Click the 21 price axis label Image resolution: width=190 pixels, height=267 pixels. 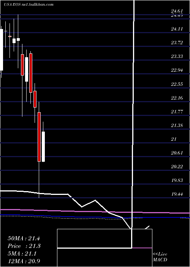(174, 139)
